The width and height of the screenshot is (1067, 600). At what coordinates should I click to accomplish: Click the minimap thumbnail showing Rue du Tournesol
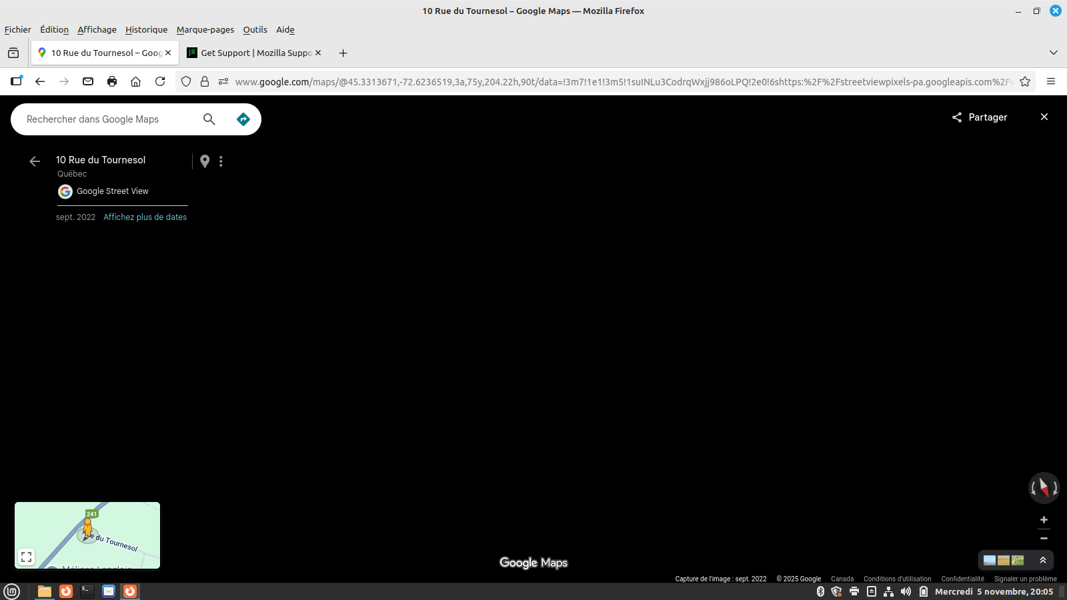pos(87,535)
